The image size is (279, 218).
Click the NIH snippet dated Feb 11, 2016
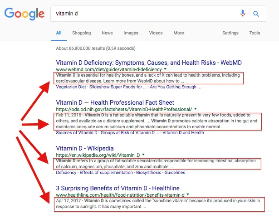pyautogui.click(x=157, y=121)
